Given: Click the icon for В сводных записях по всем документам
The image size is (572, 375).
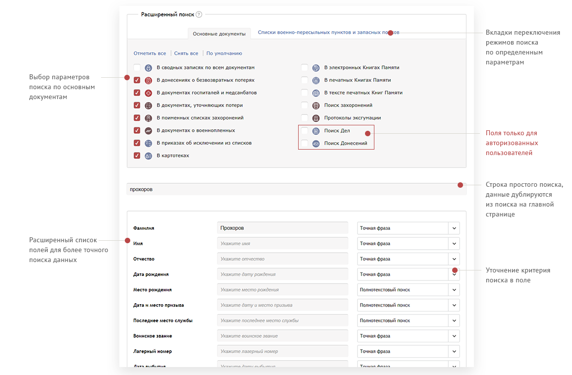Looking at the screenshot, I should (149, 68).
